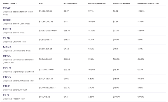Open the DEFG fund symbol
The width and height of the screenshot is (168, 102).
[7, 56]
